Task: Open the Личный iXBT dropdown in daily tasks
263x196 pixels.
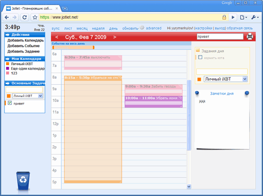Action: tap(226, 79)
